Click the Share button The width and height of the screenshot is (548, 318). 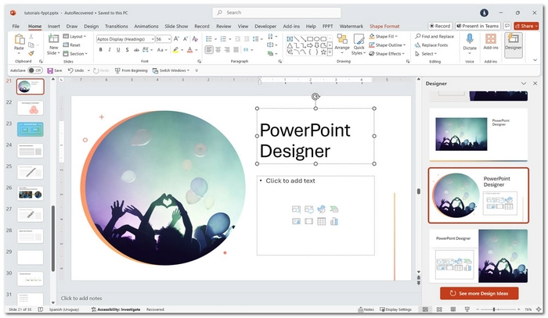click(x=526, y=26)
